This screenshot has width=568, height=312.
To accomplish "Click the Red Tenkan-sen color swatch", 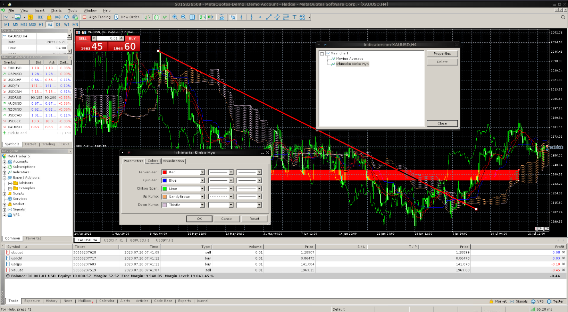I will coord(165,172).
